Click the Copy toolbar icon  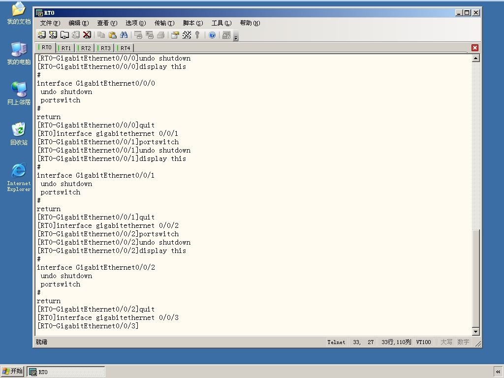pos(101,35)
